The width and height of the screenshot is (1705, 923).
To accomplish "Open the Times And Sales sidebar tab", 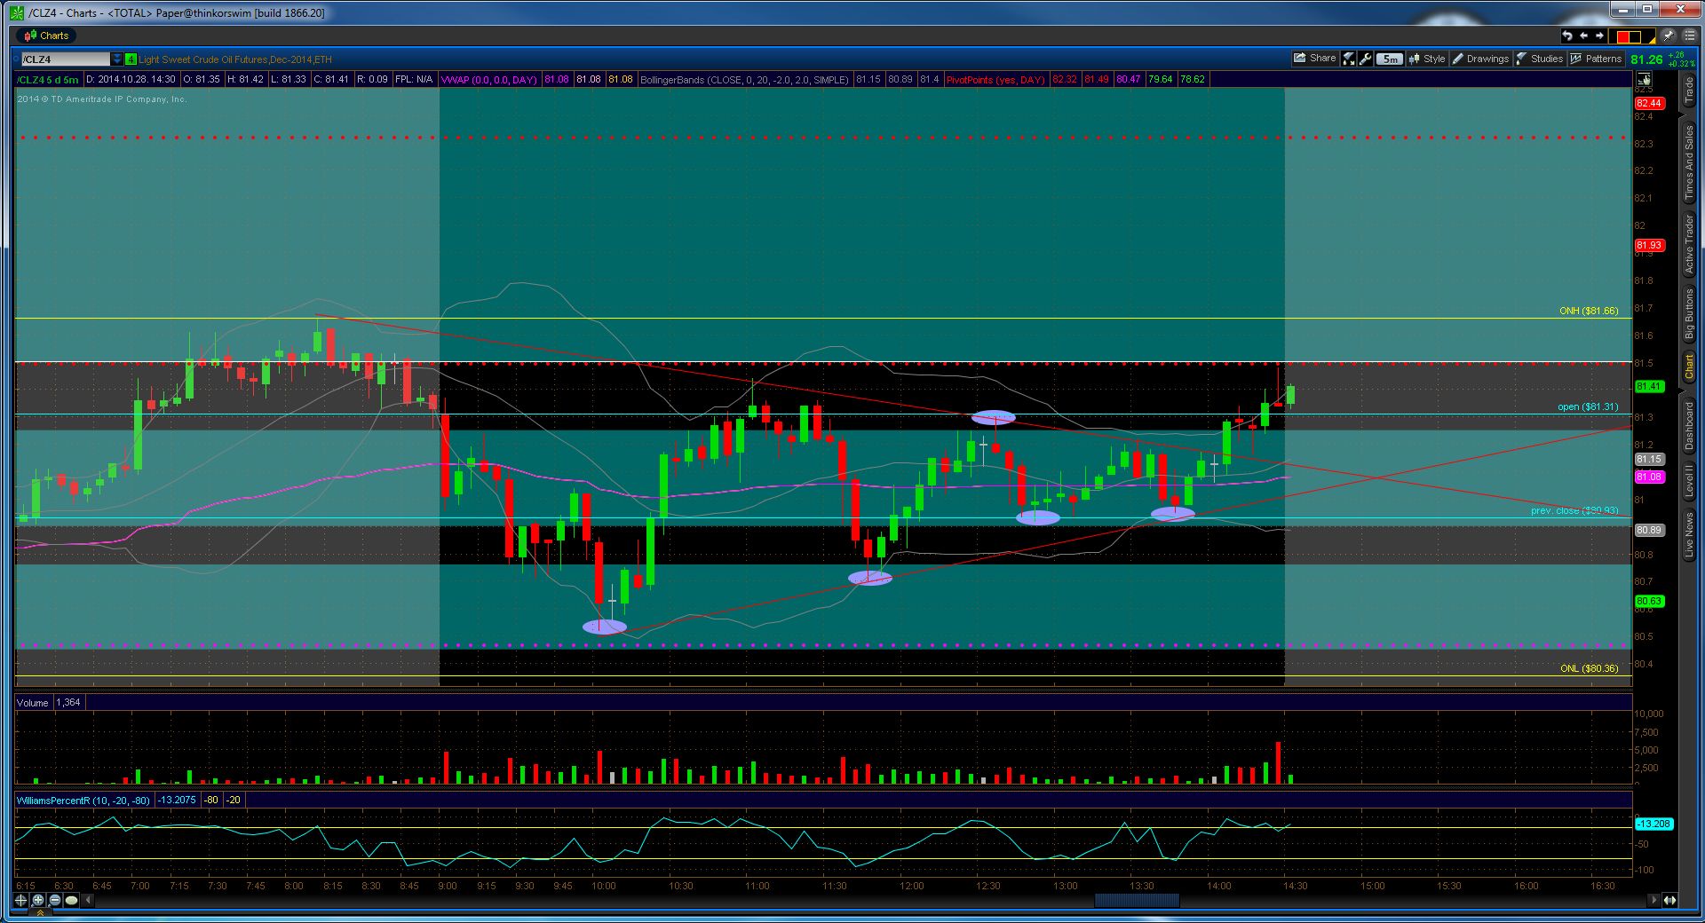I will coord(1689,162).
